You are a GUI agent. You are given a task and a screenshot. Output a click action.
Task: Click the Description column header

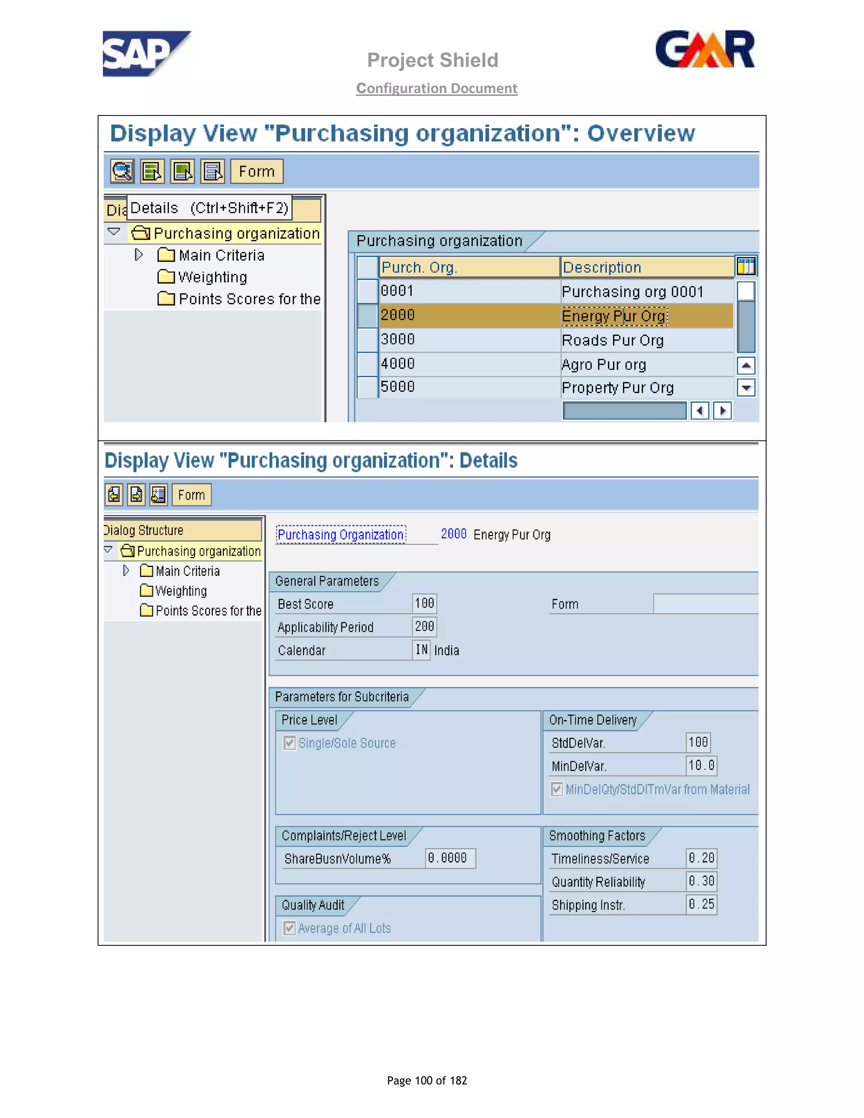coord(647,267)
